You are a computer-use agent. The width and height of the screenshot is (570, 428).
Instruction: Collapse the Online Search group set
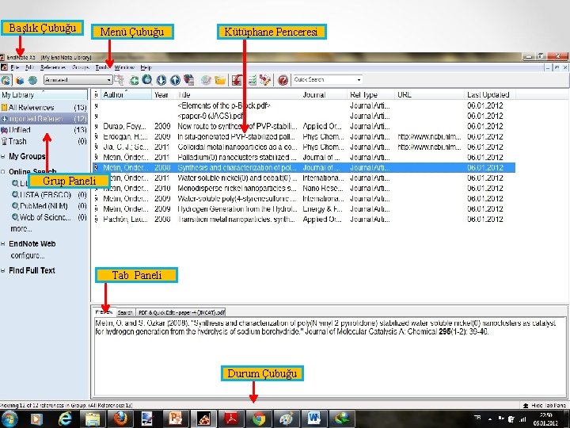[x=3, y=172]
